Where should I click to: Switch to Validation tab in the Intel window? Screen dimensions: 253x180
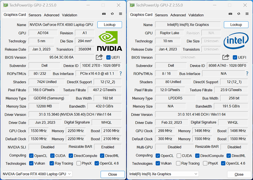196,15
